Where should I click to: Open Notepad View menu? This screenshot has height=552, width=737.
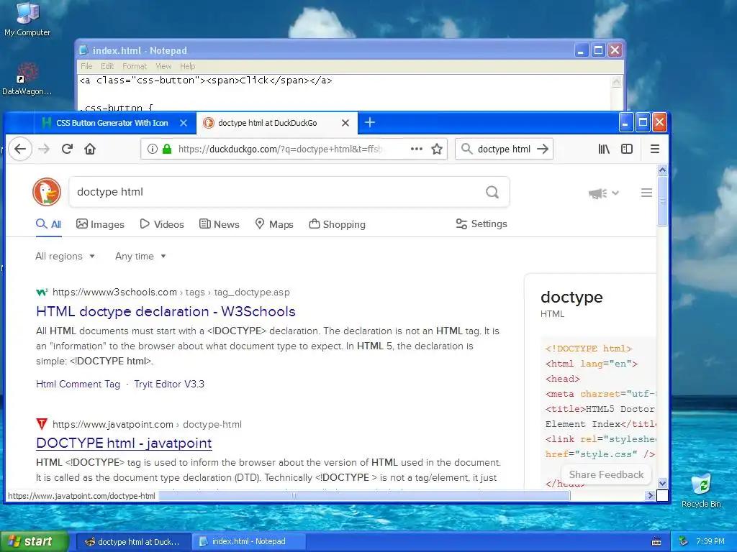pos(163,66)
